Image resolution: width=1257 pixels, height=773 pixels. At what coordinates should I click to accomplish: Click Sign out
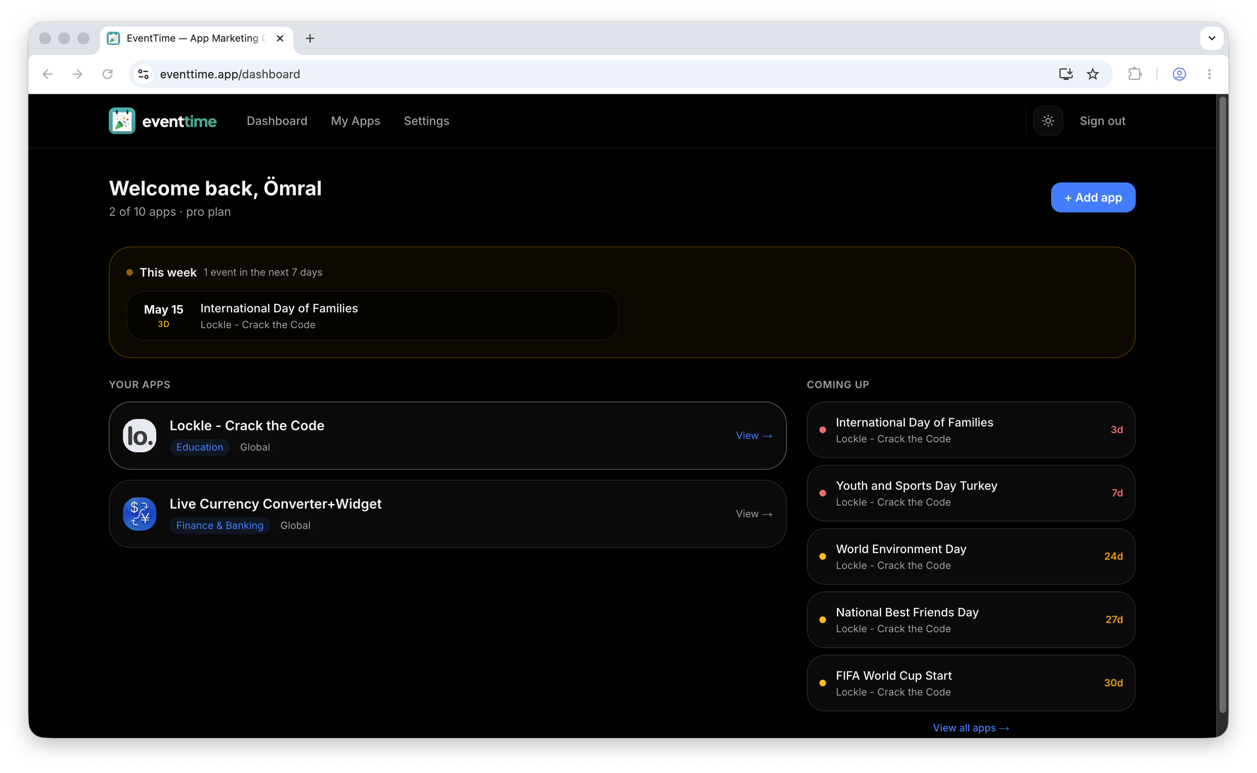[x=1102, y=121]
